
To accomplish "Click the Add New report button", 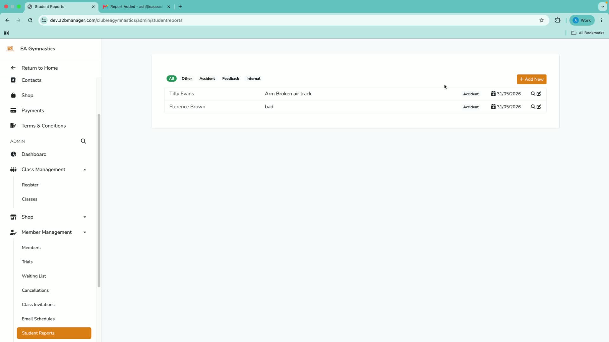I will click(532, 79).
